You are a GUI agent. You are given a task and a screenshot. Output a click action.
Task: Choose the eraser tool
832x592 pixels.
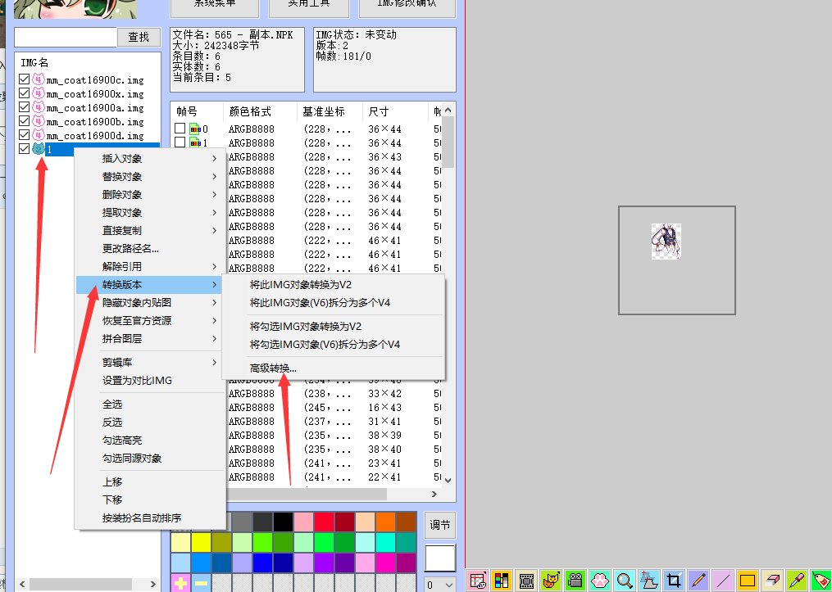(772, 581)
